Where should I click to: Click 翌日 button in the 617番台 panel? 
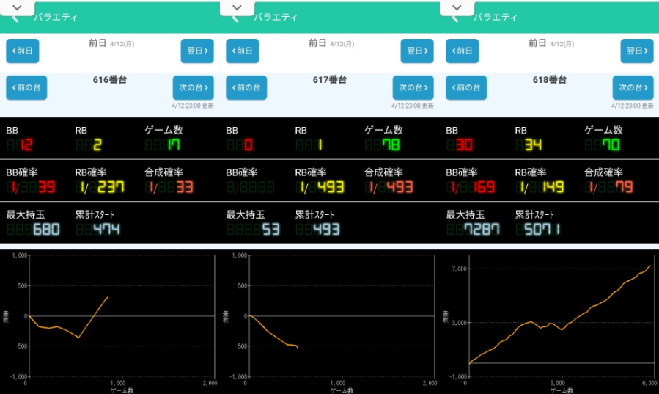point(417,51)
